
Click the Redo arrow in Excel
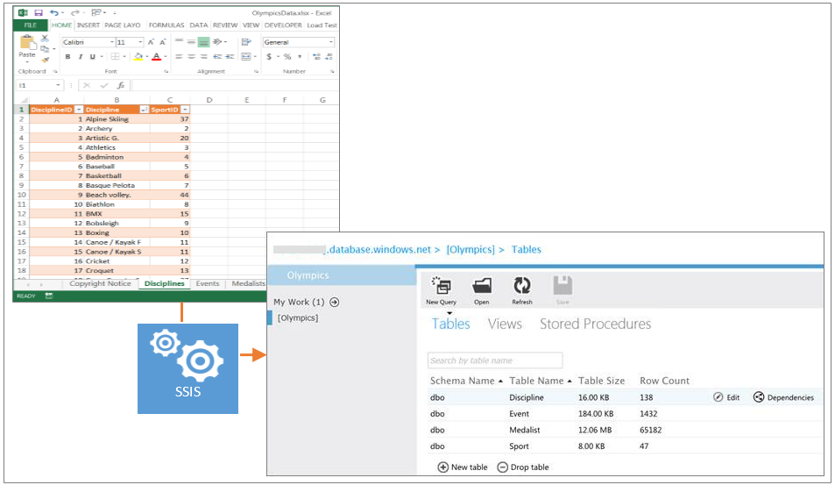point(75,12)
